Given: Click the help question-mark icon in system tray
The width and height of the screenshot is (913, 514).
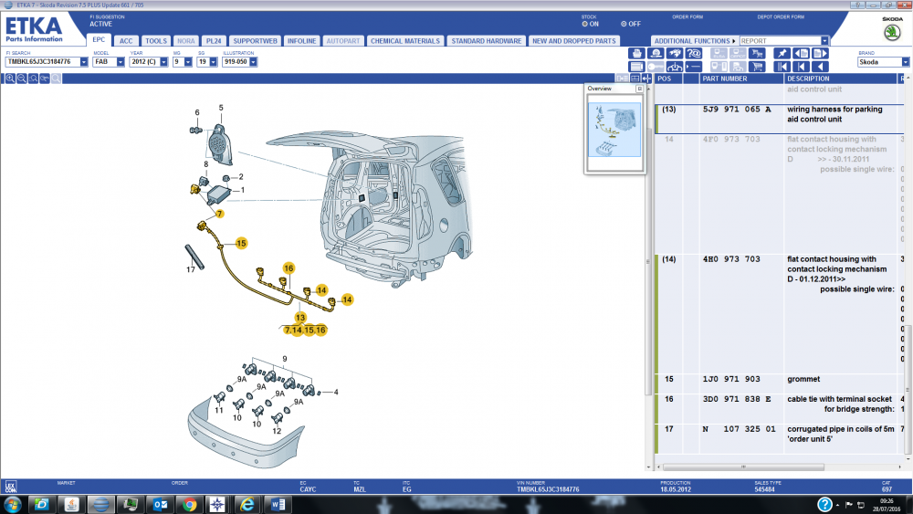Looking at the screenshot, I should [x=824, y=505].
